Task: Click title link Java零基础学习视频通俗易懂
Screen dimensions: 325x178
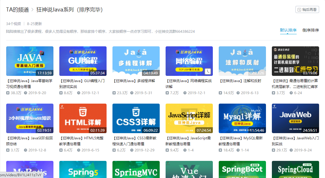Action: (x=30, y=84)
